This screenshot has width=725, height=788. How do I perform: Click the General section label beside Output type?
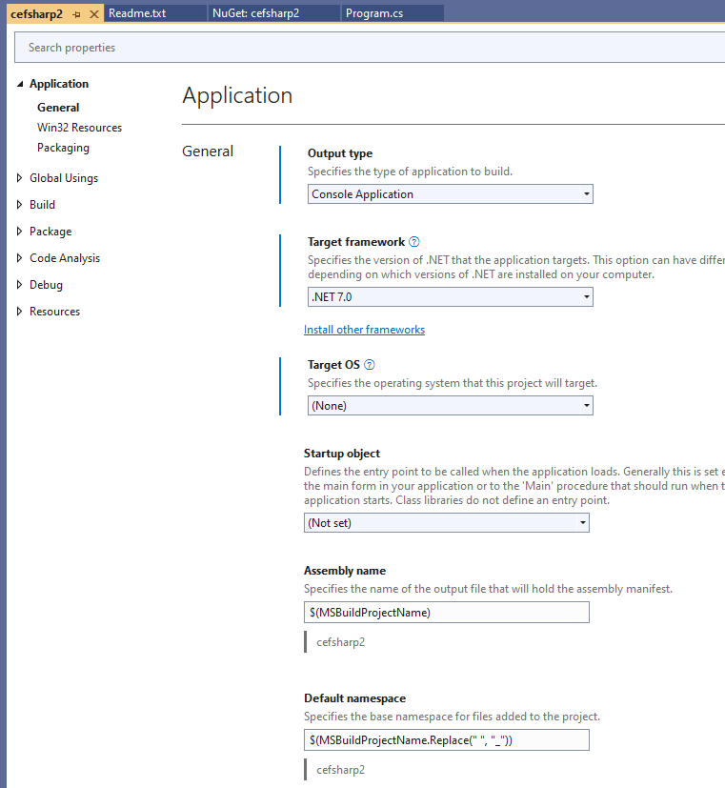pyautogui.click(x=208, y=152)
